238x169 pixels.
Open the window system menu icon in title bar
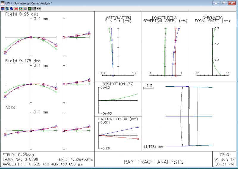(3, 3)
